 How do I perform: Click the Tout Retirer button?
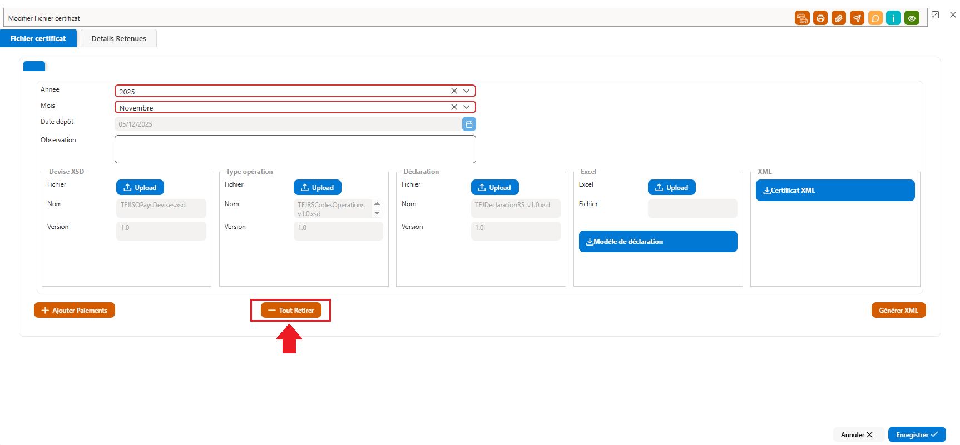[291, 310]
